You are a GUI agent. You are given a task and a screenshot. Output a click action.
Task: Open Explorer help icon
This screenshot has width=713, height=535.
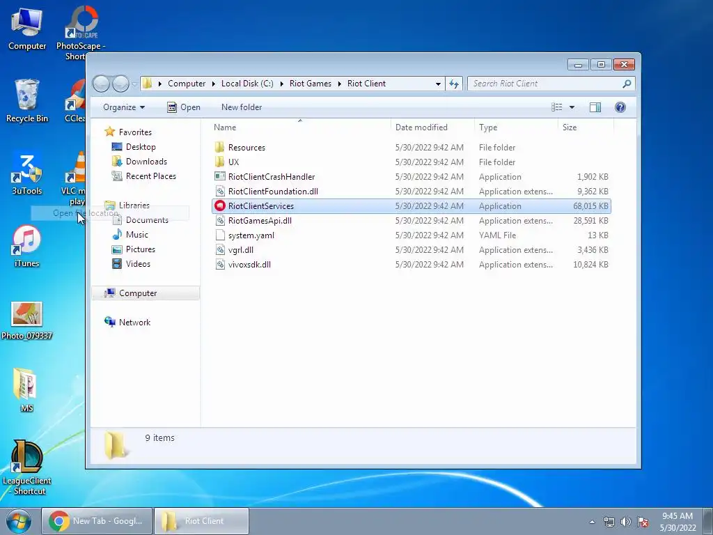pos(620,107)
